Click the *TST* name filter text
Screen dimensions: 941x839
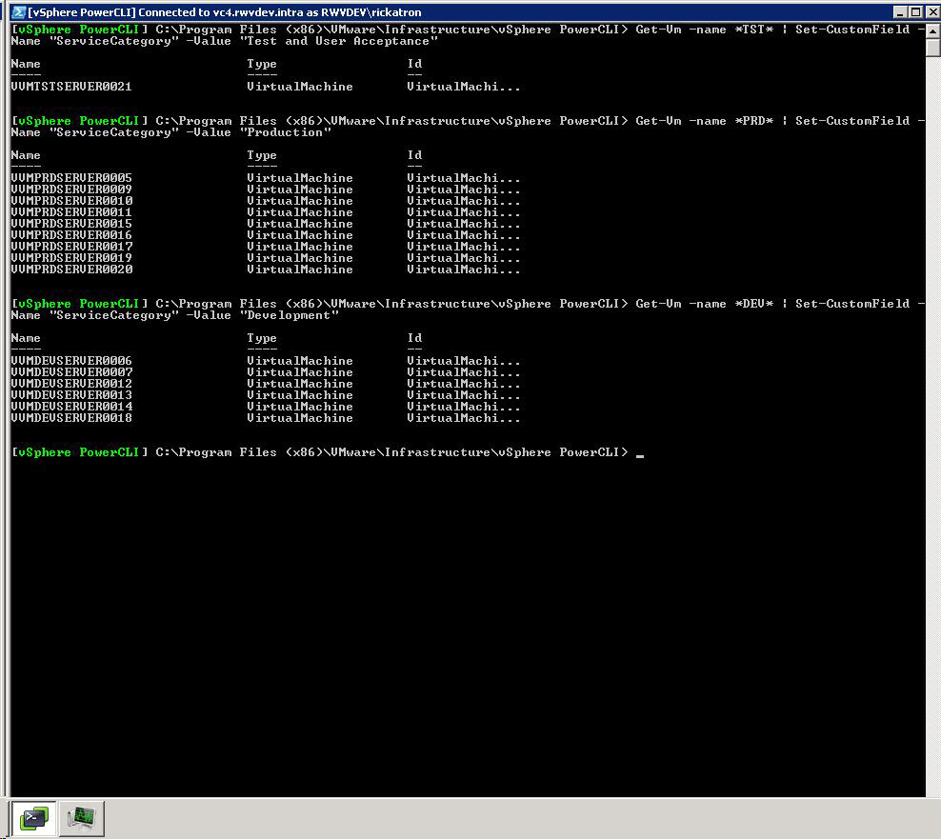753,30
